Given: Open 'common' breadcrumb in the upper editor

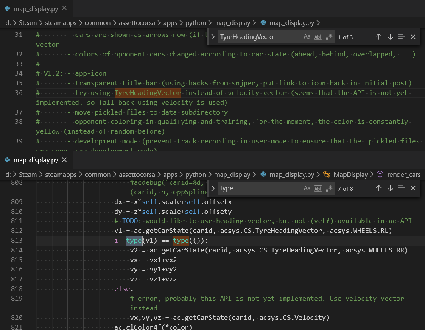Looking at the screenshot, I should [x=98, y=23].
